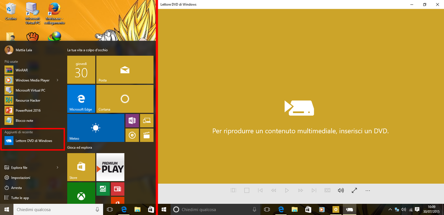Click the white 'Chiedimi qualcosa' search box
This screenshot has width=444, height=215.
click(x=59, y=210)
